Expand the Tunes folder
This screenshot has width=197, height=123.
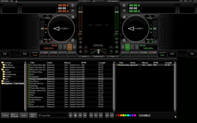(6, 81)
